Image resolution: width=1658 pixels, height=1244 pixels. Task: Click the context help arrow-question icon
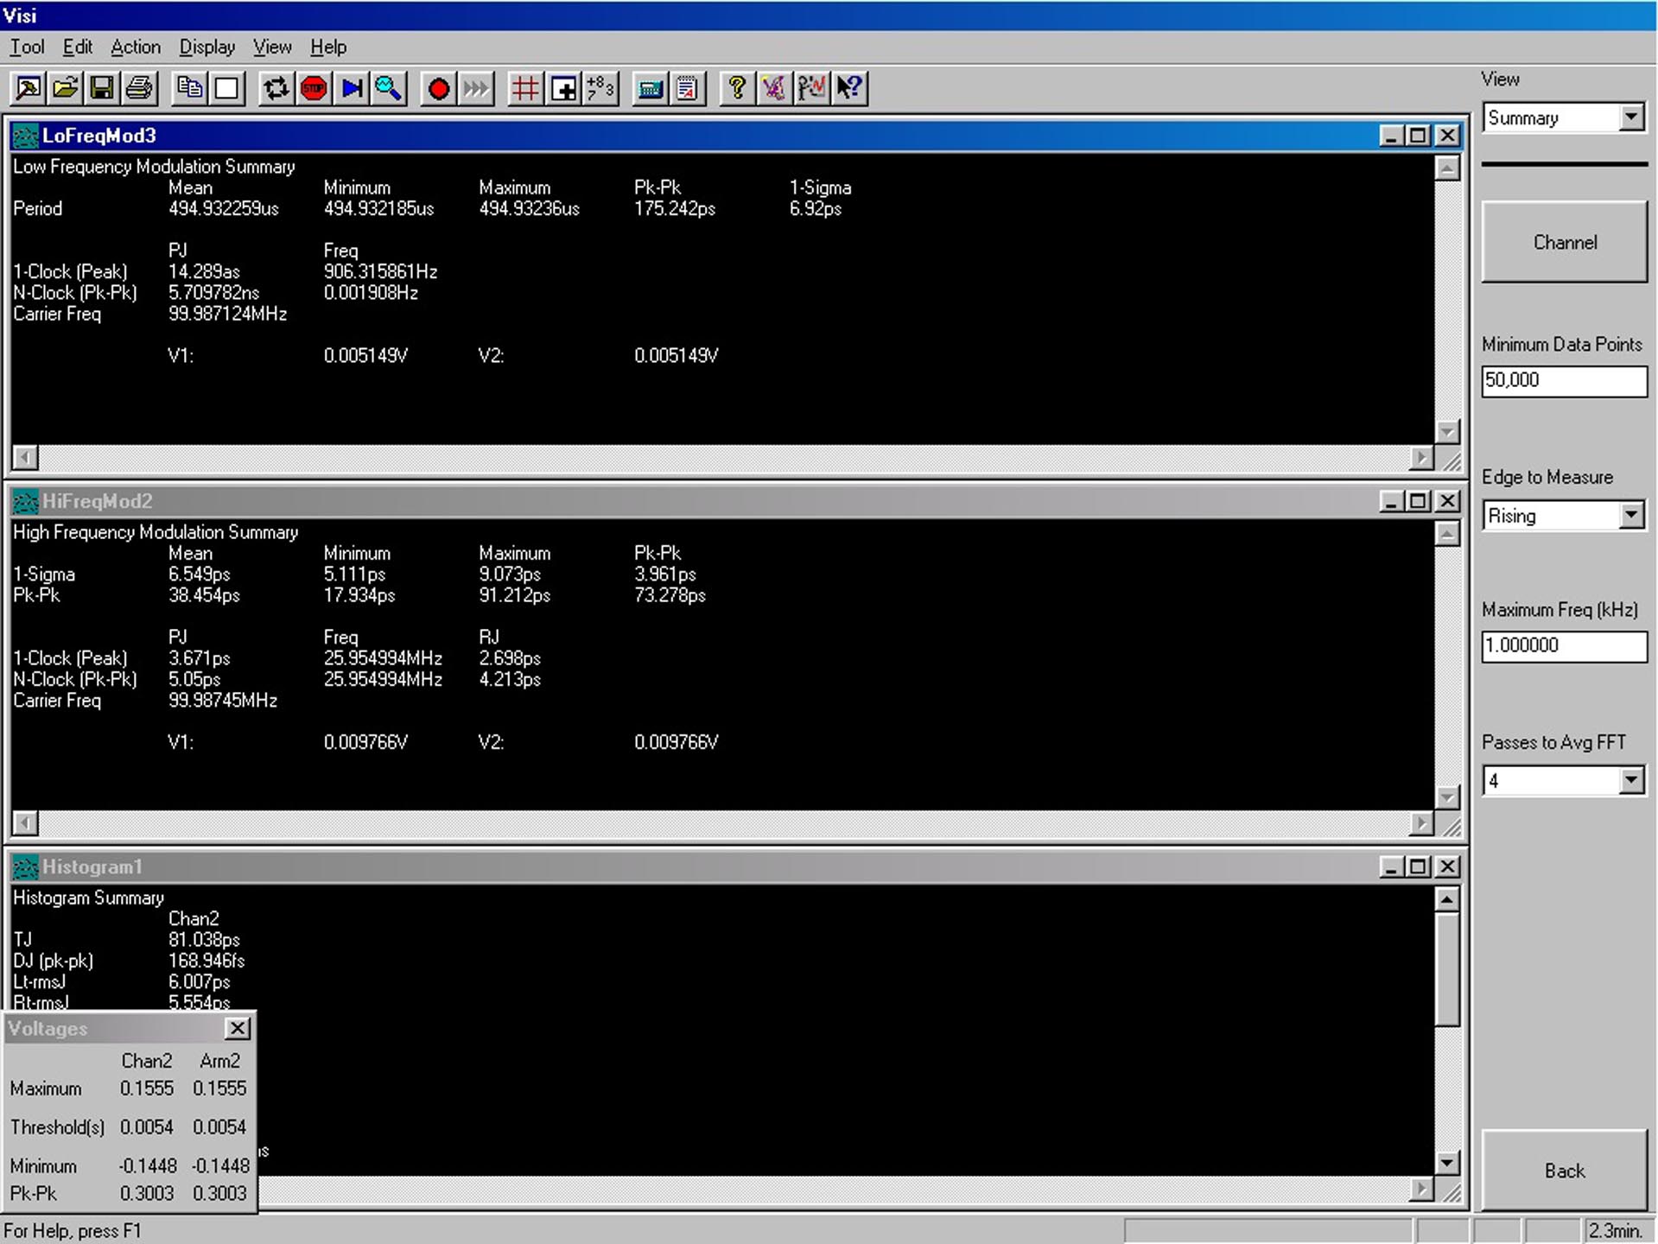tap(849, 88)
